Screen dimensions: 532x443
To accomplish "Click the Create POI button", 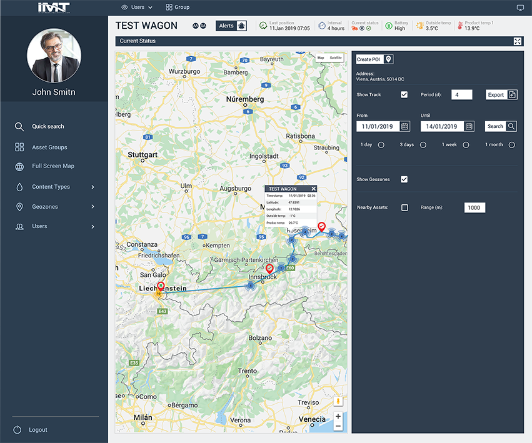I will [x=374, y=59].
